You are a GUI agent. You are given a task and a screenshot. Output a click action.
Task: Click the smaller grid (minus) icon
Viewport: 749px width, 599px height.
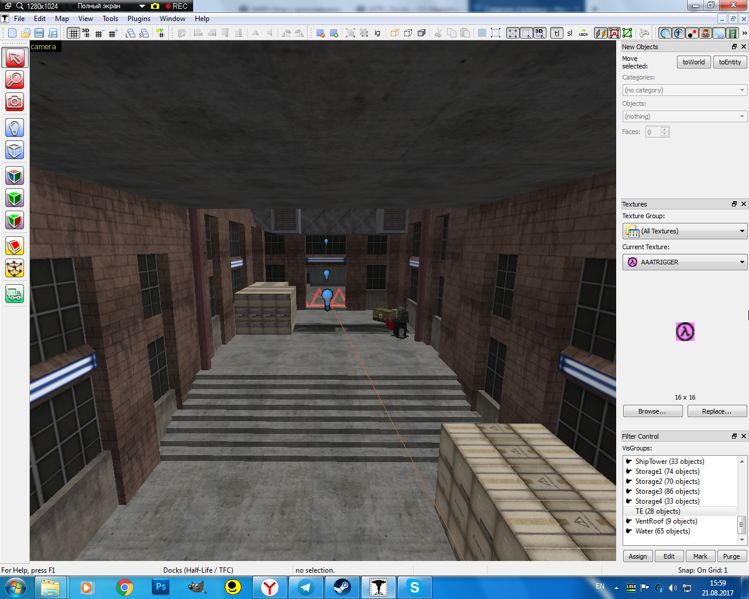tap(99, 33)
